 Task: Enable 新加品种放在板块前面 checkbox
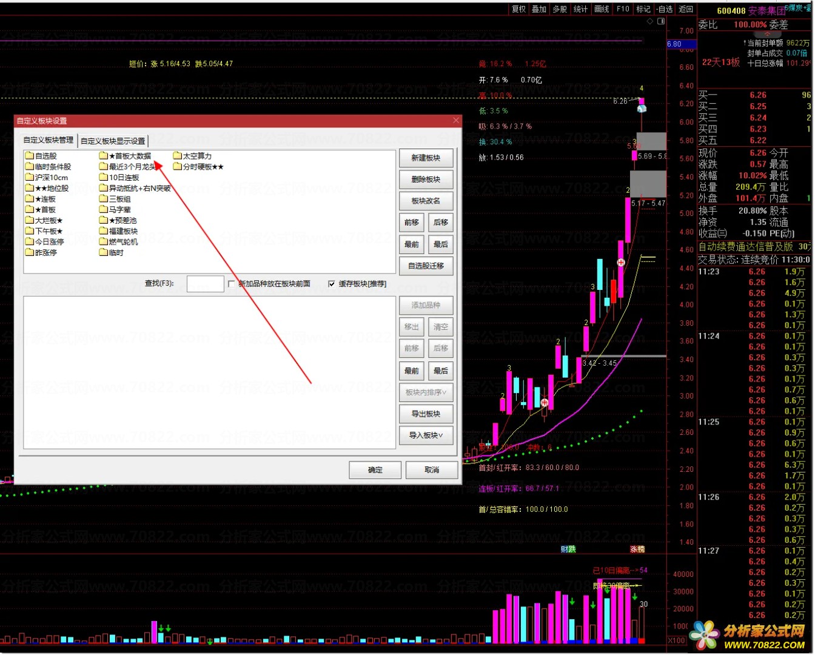point(232,284)
